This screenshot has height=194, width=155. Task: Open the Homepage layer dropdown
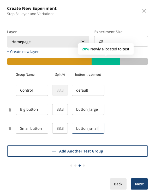pyautogui.click(x=48, y=42)
